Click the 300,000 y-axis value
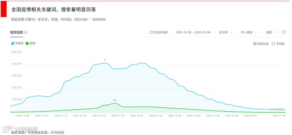 16,76
